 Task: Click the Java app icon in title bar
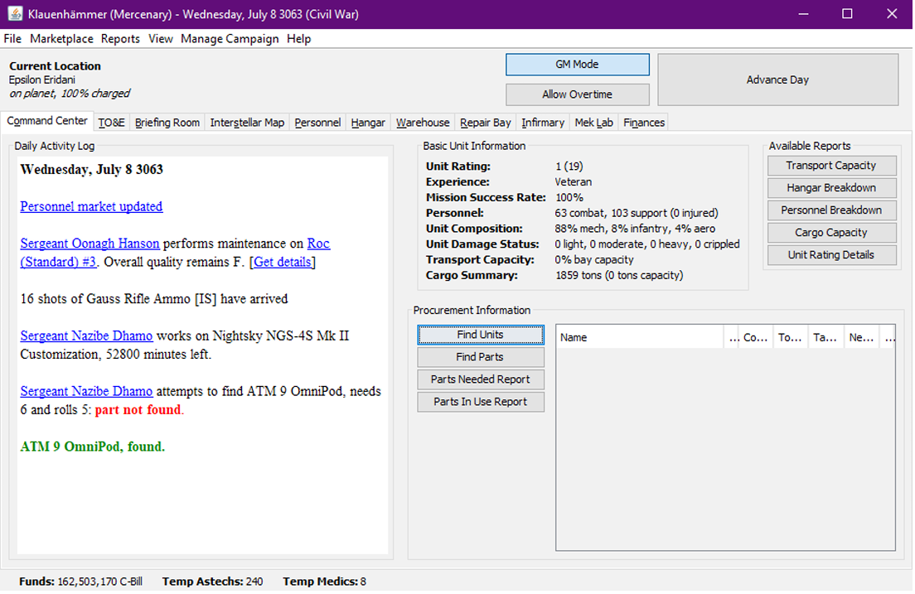point(15,14)
